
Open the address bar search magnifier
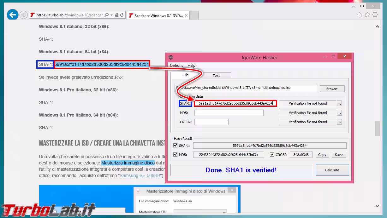point(107,15)
